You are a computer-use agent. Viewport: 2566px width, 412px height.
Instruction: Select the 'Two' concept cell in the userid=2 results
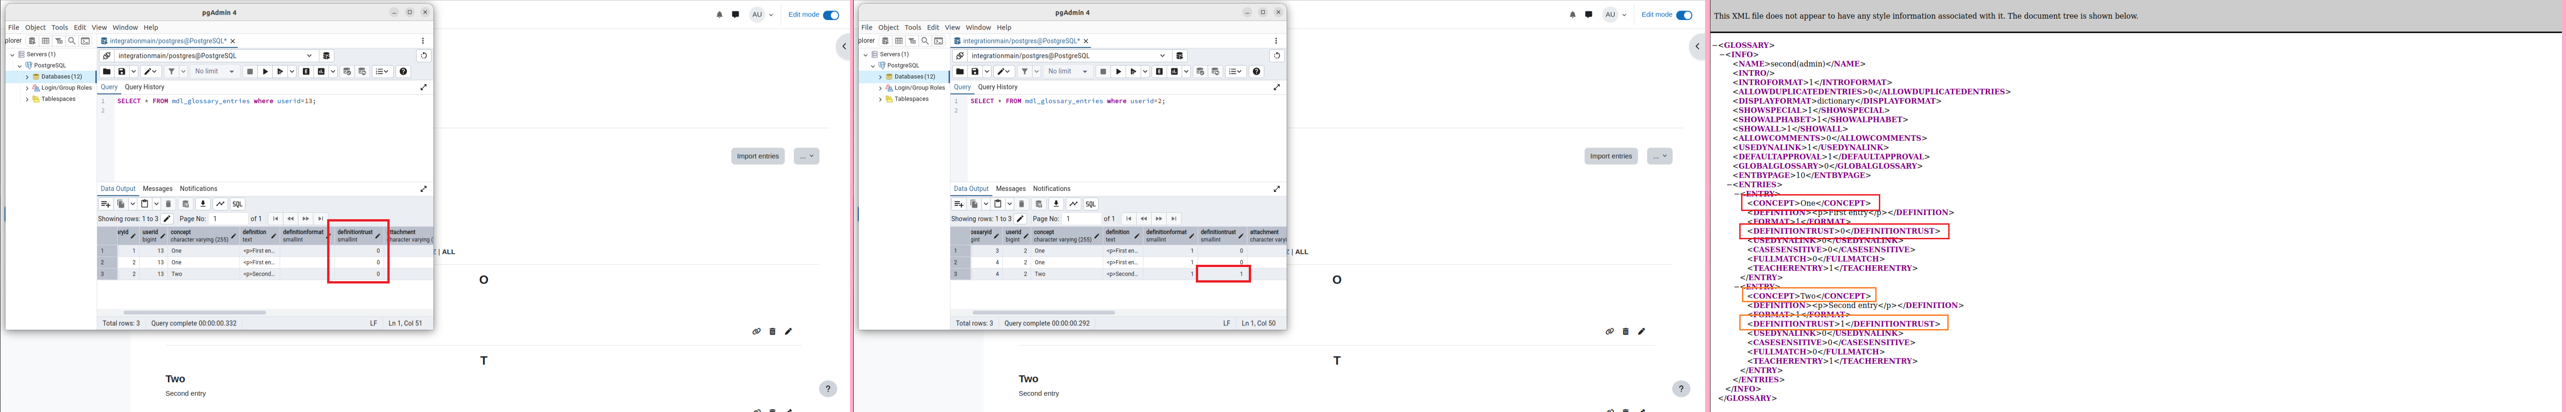tap(1066, 273)
